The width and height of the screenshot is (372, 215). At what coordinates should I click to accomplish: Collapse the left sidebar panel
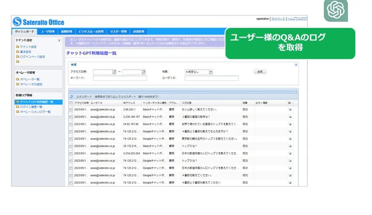59,40
